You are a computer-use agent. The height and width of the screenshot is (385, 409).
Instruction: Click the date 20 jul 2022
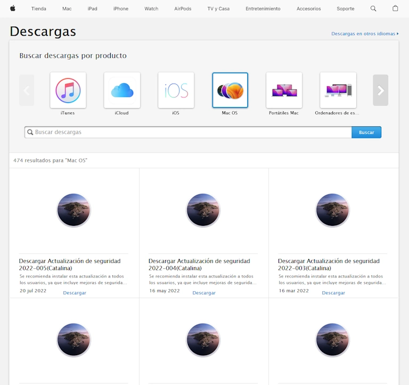pos(33,291)
